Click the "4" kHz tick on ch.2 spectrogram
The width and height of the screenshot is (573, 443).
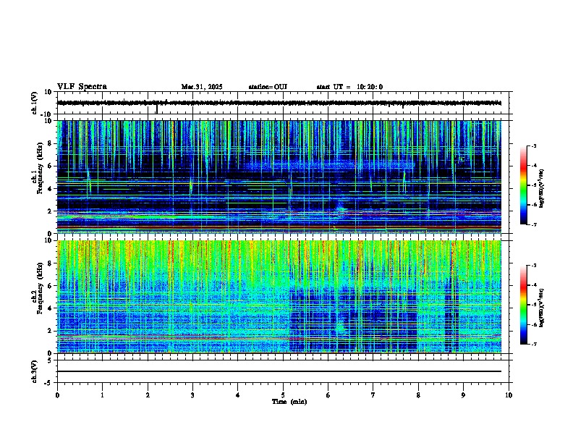tap(51, 308)
